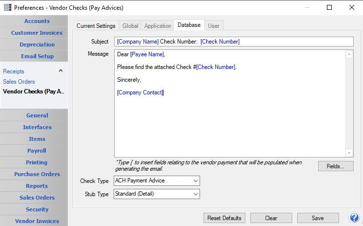This screenshot has height=226, width=363.
Task: Open the Global tab
Action: point(130,25)
